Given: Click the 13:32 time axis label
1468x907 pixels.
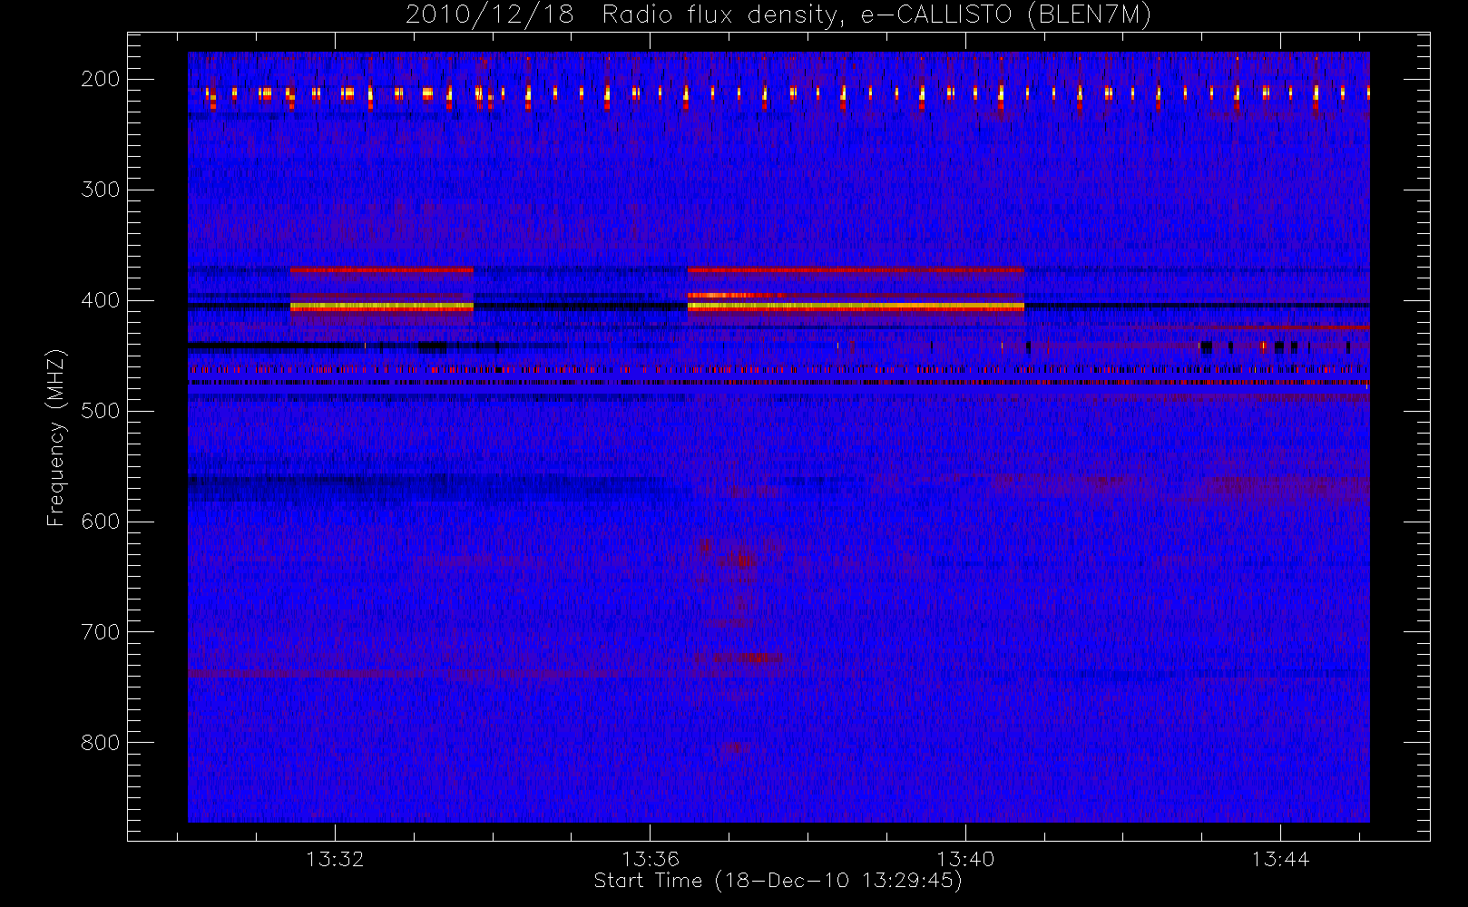Looking at the screenshot, I should point(335,859).
